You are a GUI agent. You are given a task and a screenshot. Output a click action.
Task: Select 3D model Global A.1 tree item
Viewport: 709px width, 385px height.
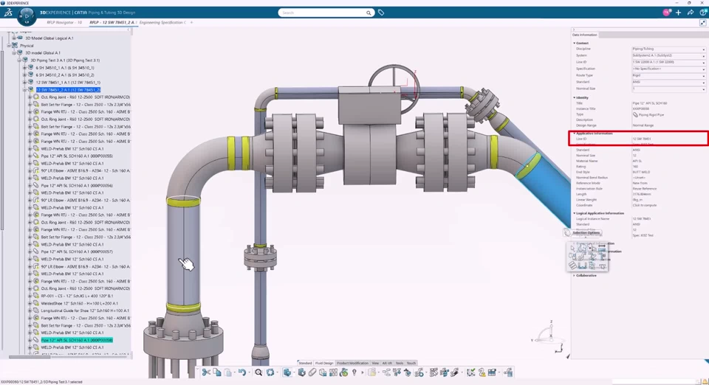point(43,53)
